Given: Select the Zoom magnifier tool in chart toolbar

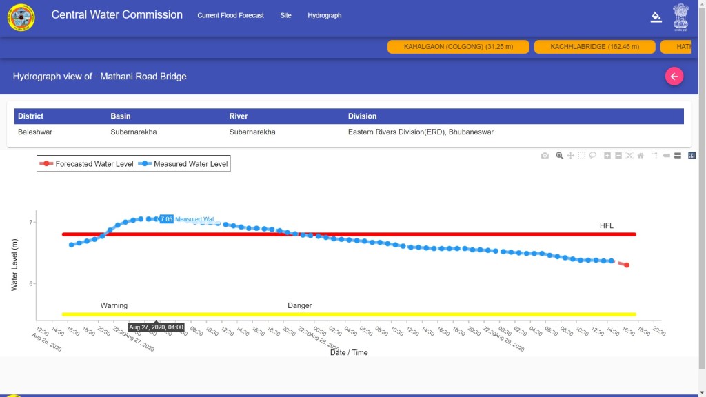Looking at the screenshot, I should pos(559,156).
